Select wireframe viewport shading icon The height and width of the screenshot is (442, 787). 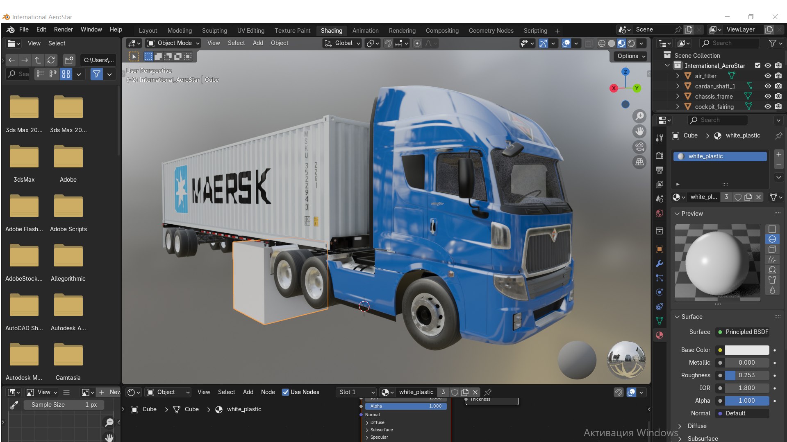pyautogui.click(x=601, y=43)
